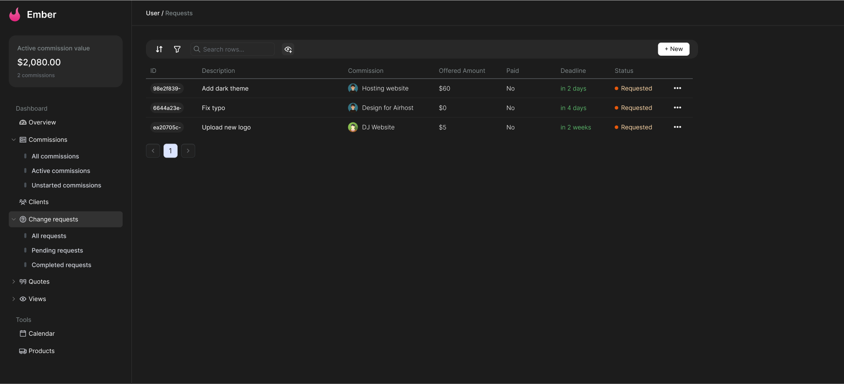This screenshot has width=844, height=384.
Task: Collapse the Commissions section chevron
Action: tap(14, 140)
